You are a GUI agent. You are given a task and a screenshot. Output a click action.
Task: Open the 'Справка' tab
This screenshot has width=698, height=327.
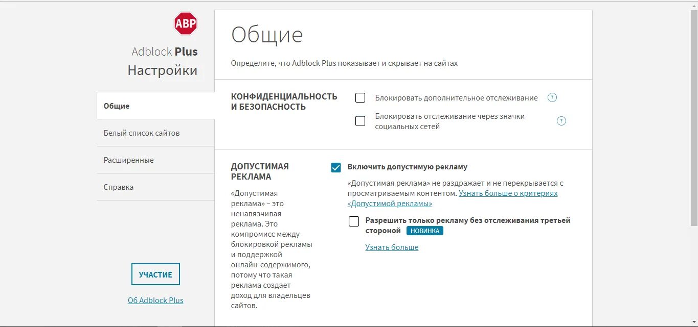(155, 187)
